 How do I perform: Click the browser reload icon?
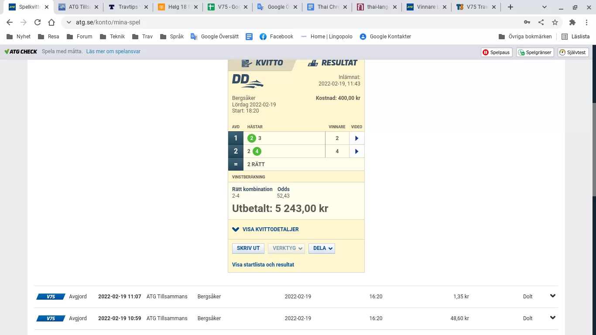38,22
